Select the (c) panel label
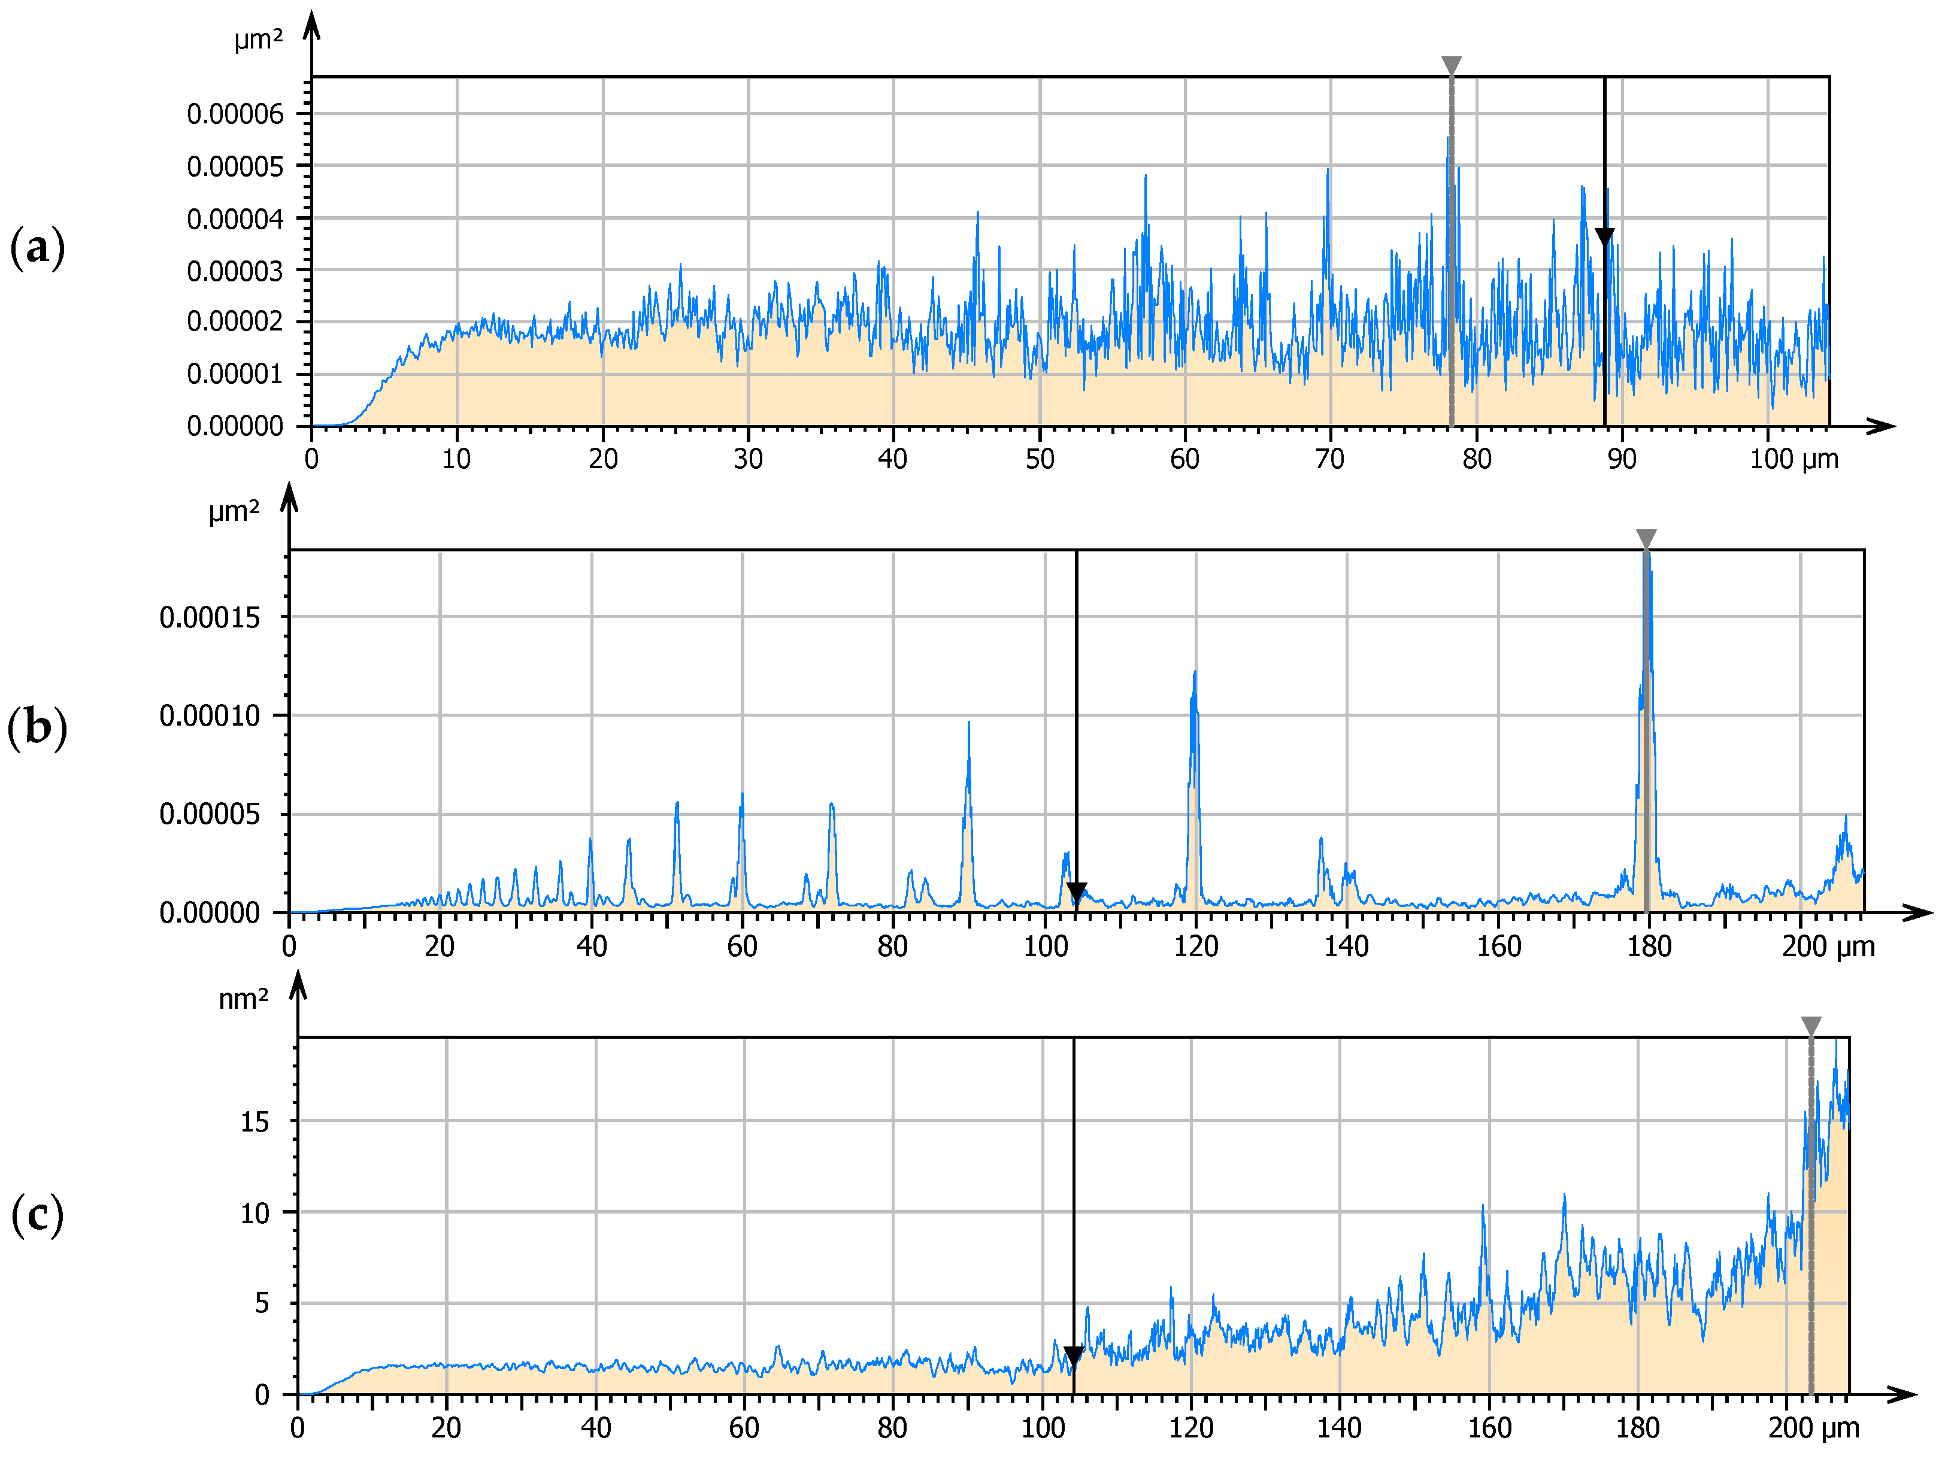Viewport: 1945px width, 1459px height. 37,1215
